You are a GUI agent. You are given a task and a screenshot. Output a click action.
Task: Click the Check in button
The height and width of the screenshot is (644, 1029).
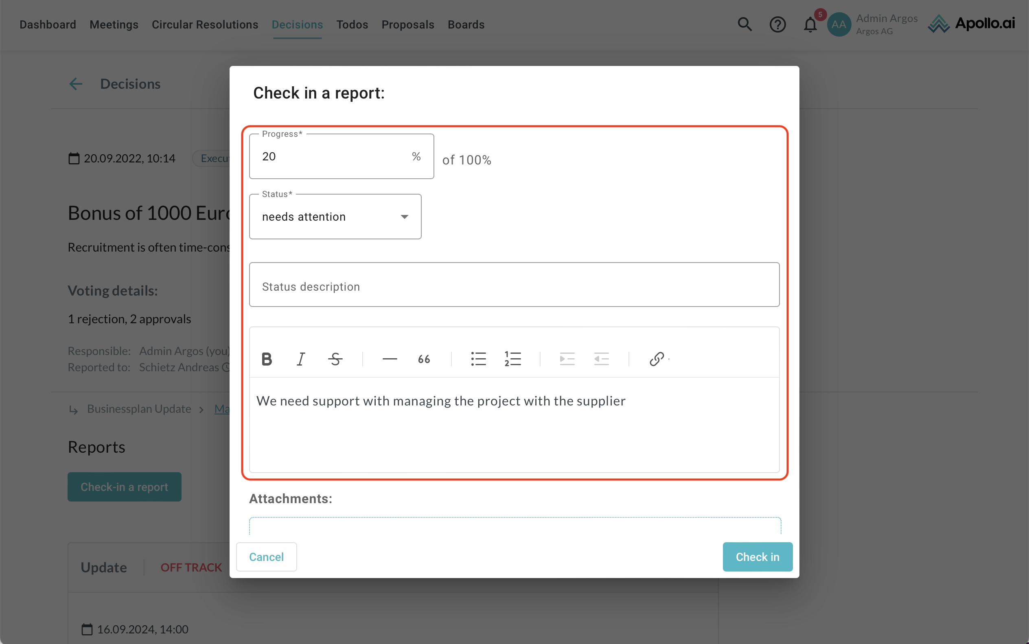coord(757,557)
